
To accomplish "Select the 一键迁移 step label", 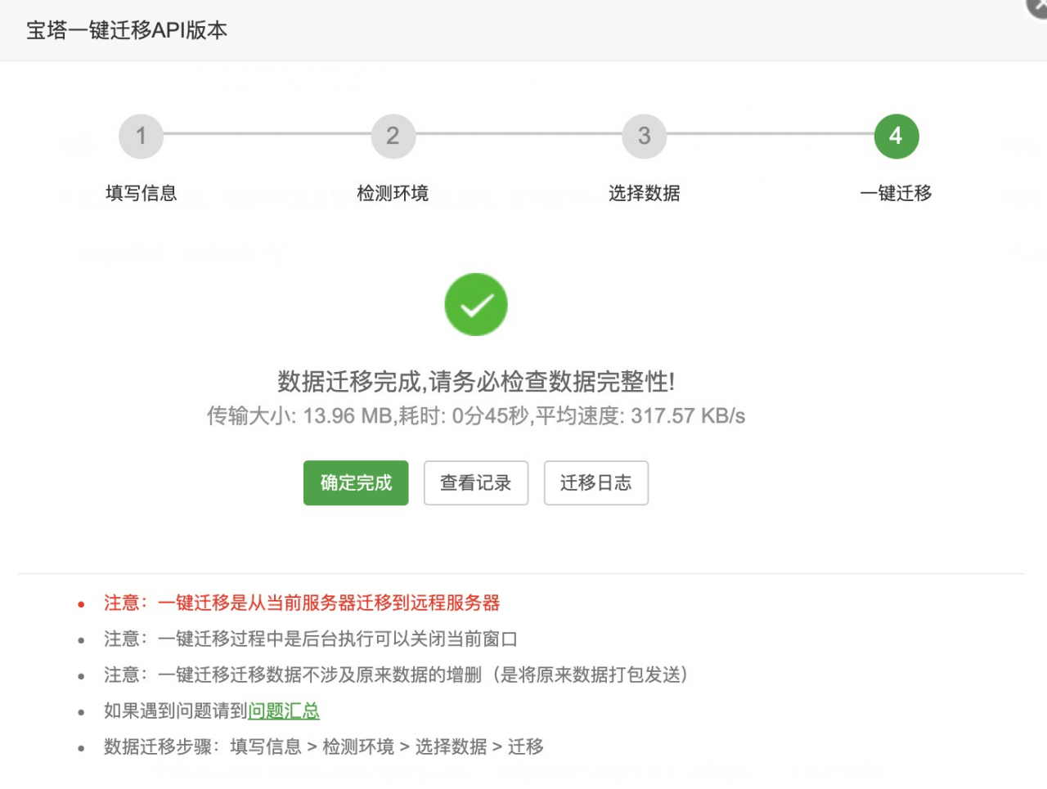I will pos(896,193).
